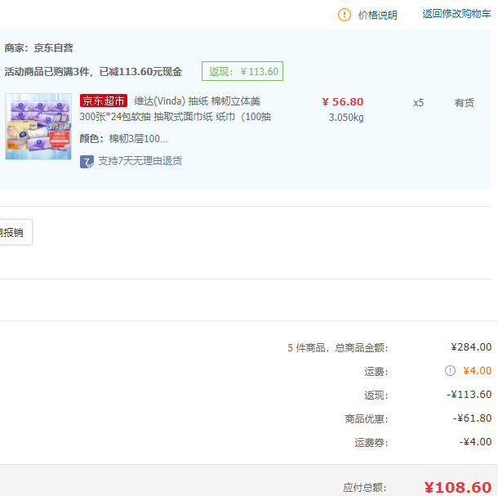498x496 pixels.
Task: Open the 维达(Vinda) 抽纸 product title
Action: [175, 109]
